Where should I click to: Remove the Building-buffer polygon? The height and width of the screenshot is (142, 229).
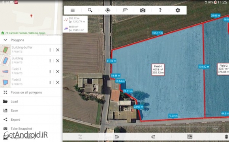pyautogui.click(x=58, y=50)
